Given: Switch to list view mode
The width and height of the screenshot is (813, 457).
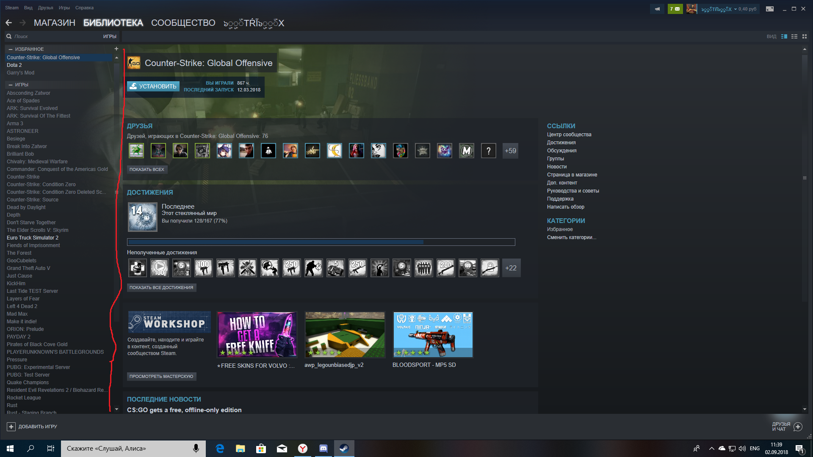Looking at the screenshot, I should pos(794,36).
